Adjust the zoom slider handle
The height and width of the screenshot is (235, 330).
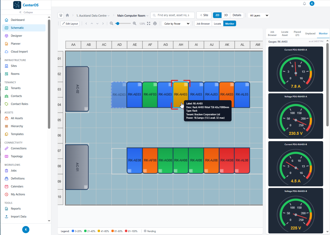[117, 24]
